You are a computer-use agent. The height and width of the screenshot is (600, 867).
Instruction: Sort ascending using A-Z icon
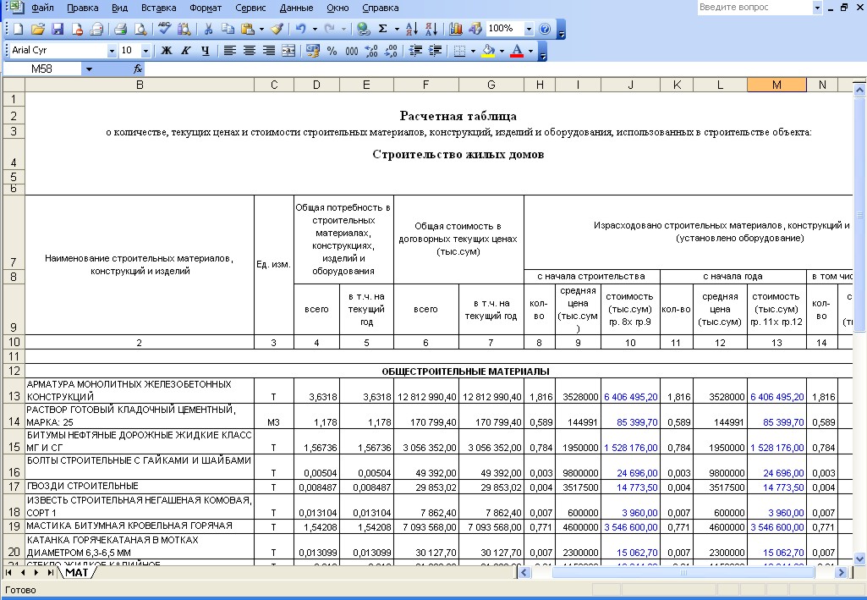(411, 29)
